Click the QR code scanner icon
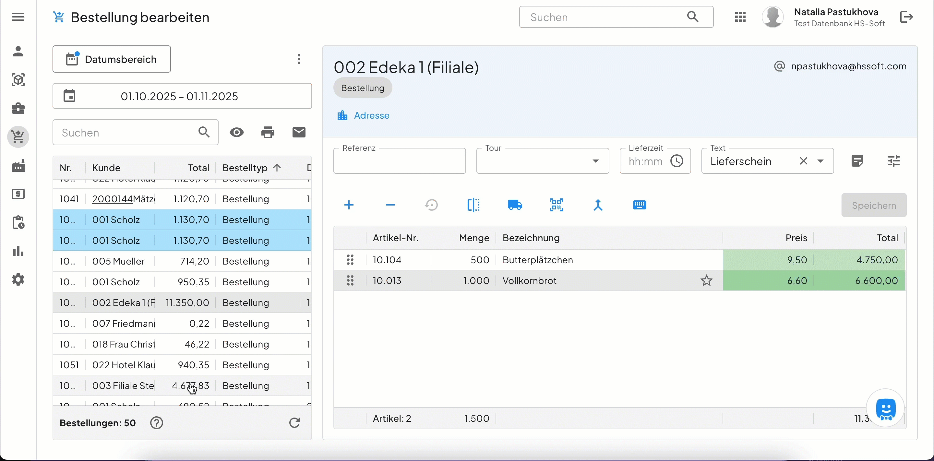This screenshot has width=934, height=461. point(556,205)
